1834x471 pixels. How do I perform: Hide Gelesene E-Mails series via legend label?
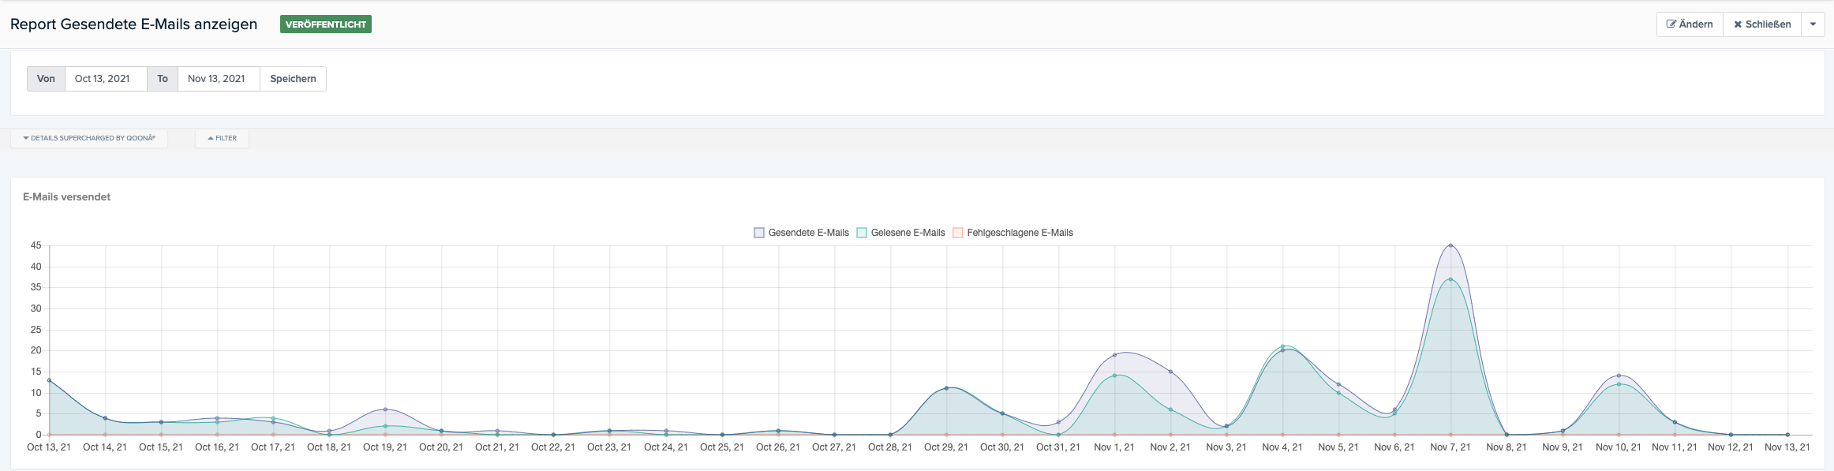(908, 233)
